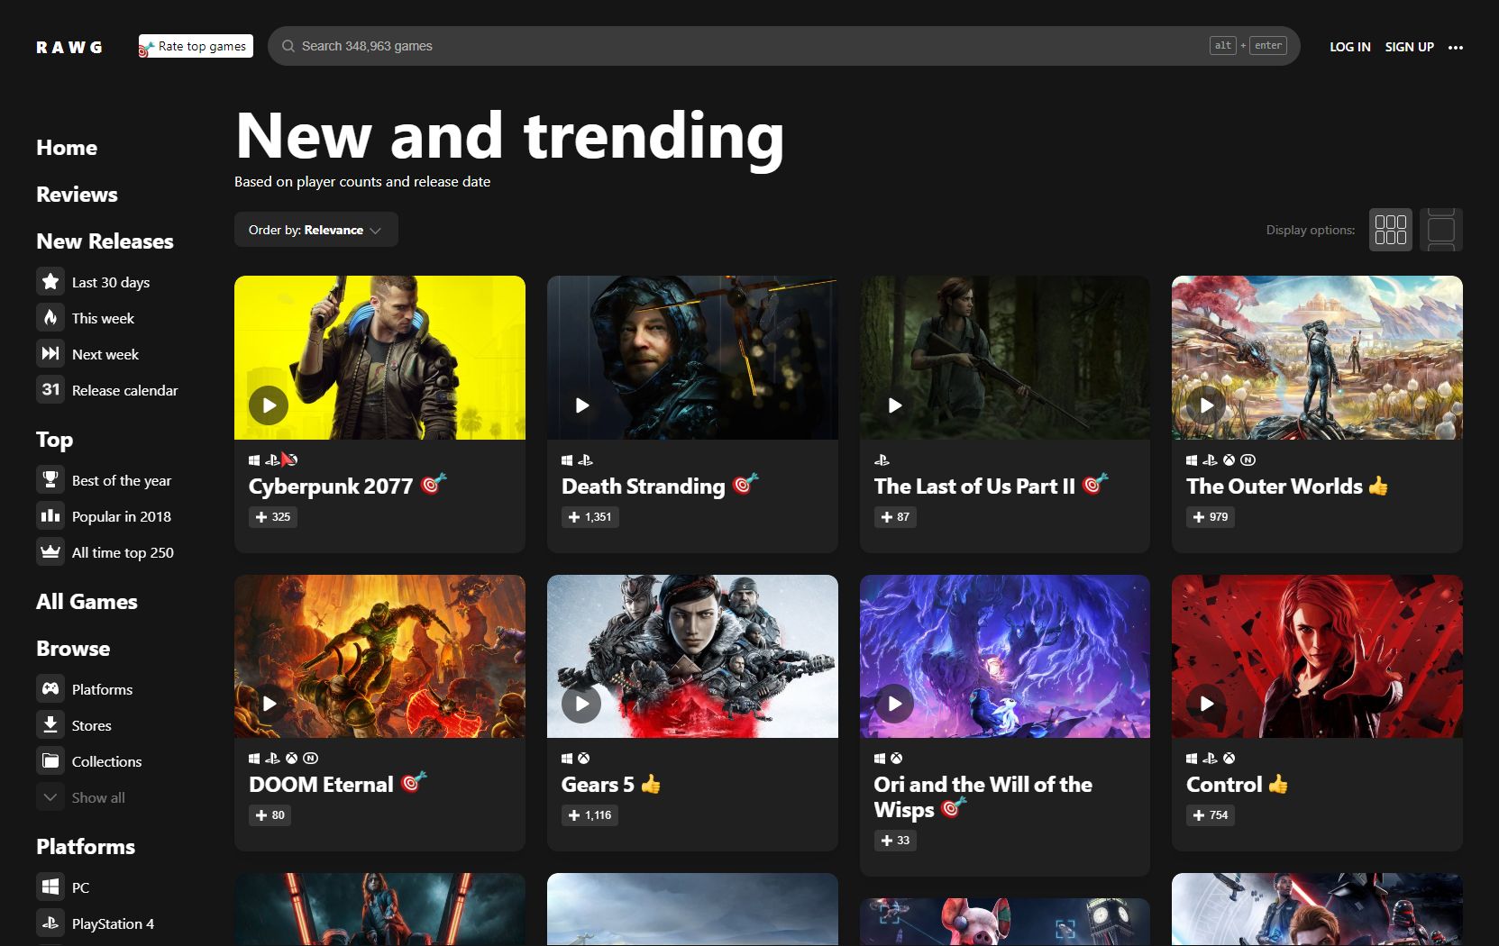This screenshot has width=1499, height=946.
Task: Click the Popular in 2018 chart icon
Action: tap(50, 515)
